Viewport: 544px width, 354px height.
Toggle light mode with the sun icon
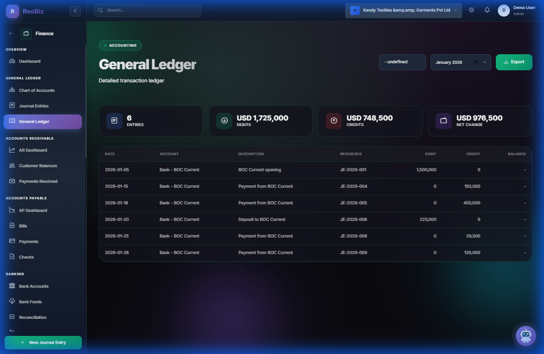[471, 10]
